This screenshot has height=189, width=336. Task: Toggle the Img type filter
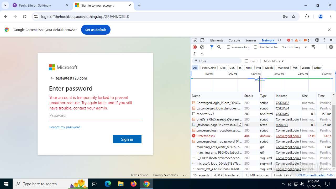click(258, 68)
